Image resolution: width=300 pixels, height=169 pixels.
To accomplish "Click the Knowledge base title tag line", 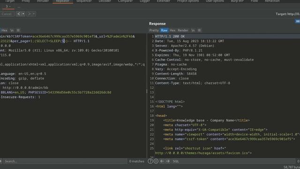I will point(206,120).
